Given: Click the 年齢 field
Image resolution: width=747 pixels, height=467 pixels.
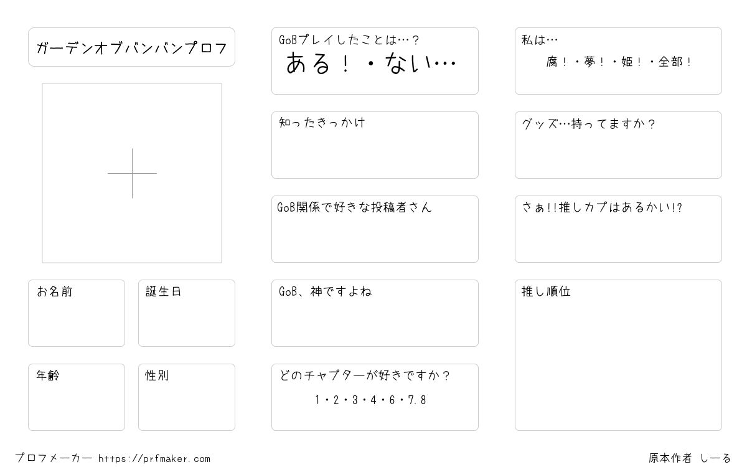Looking at the screenshot, I should tap(77, 397).
